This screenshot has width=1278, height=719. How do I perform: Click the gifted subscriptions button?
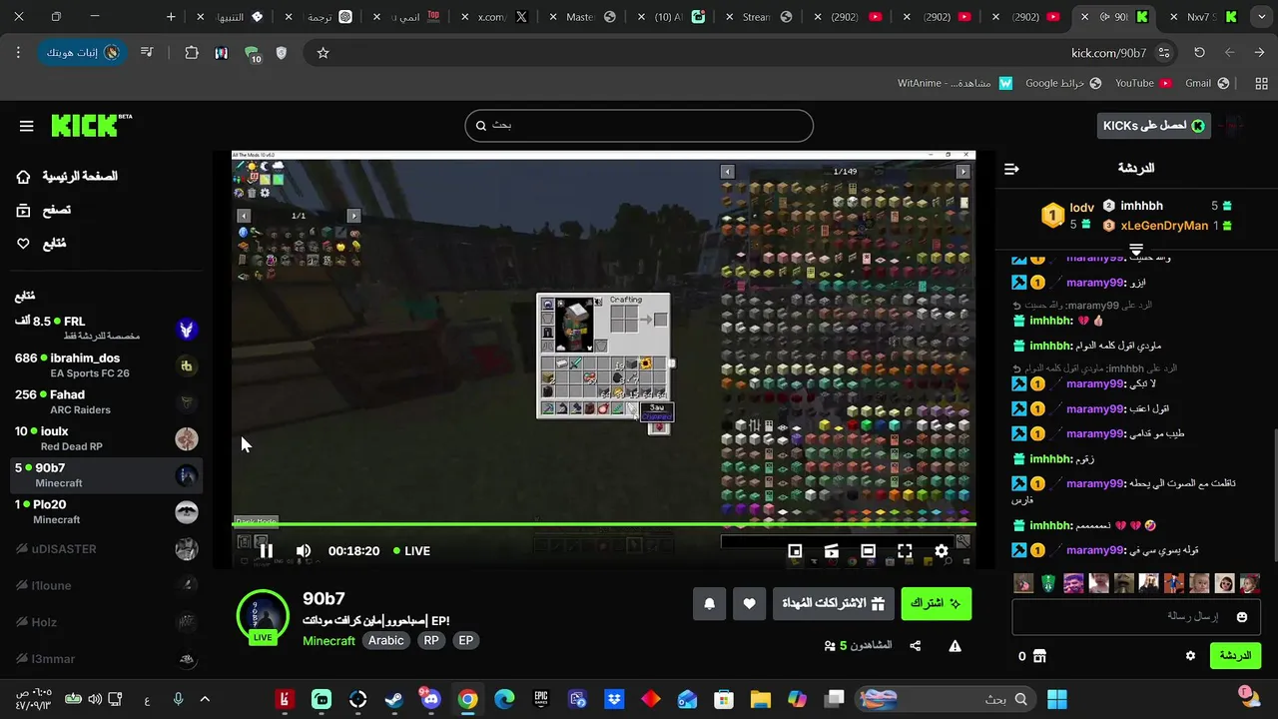(x=834, y=603)
